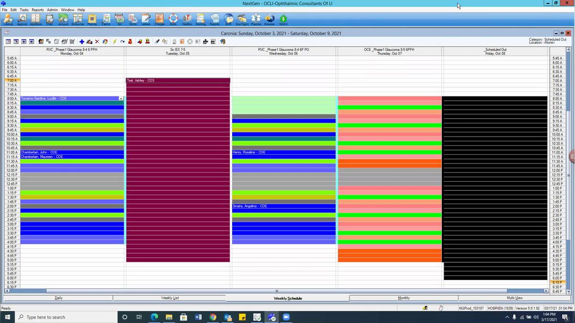This screenshot has width=575, height=323.
Task: Open the printer icon in the schedule toolbar
Action: [175, 41]
